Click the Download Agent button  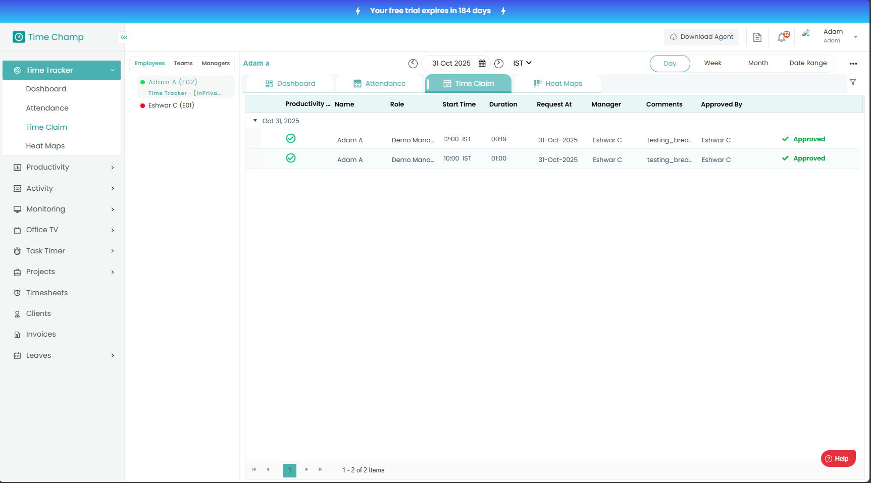pyautogui.click(x=701, y=37)
